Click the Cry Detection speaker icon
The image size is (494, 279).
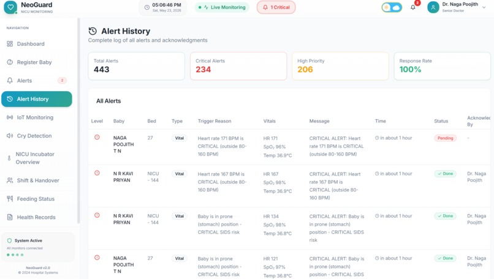point(10,136)
